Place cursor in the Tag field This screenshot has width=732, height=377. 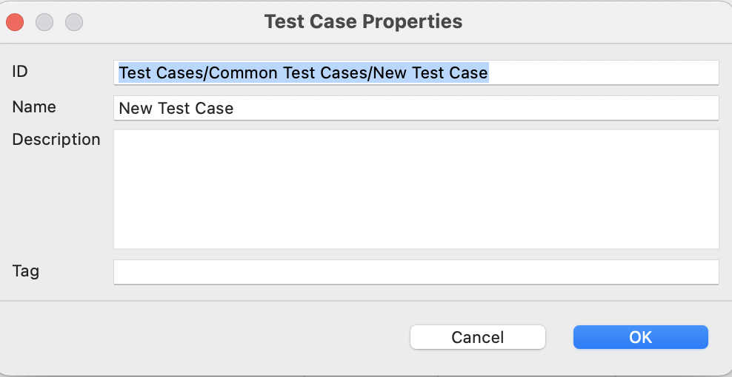pyautogui.click(x=415, y=271)
